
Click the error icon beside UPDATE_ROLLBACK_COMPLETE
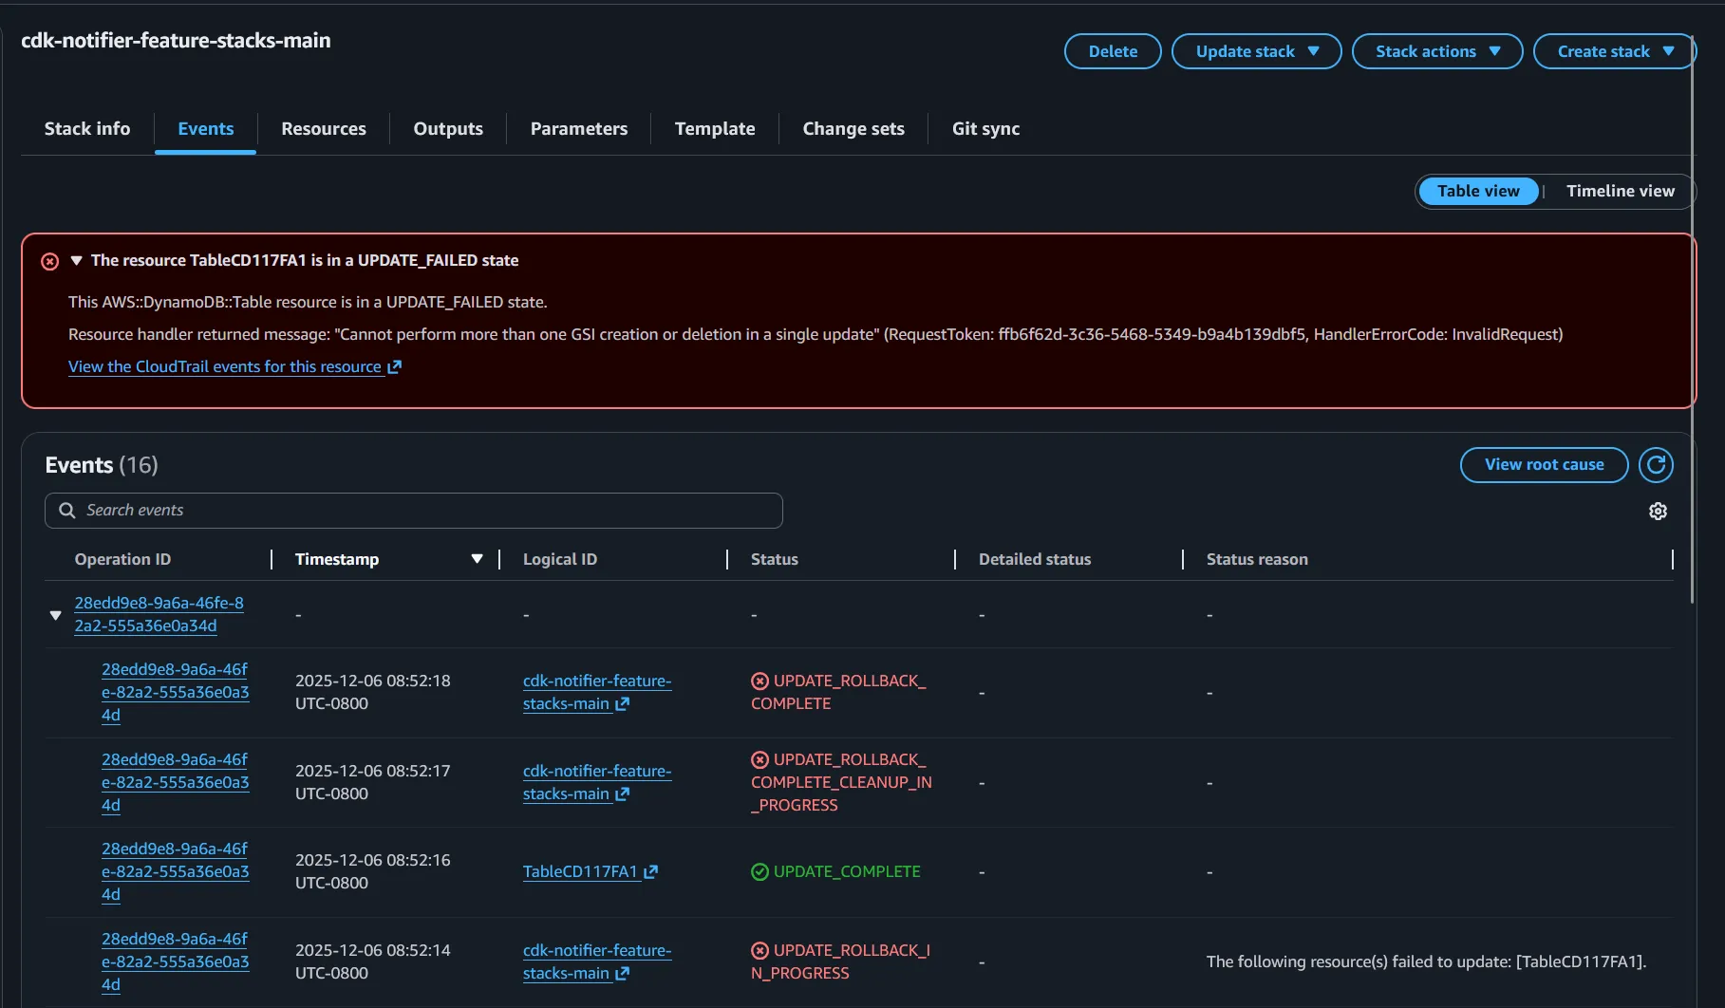(x=759, y=681)
